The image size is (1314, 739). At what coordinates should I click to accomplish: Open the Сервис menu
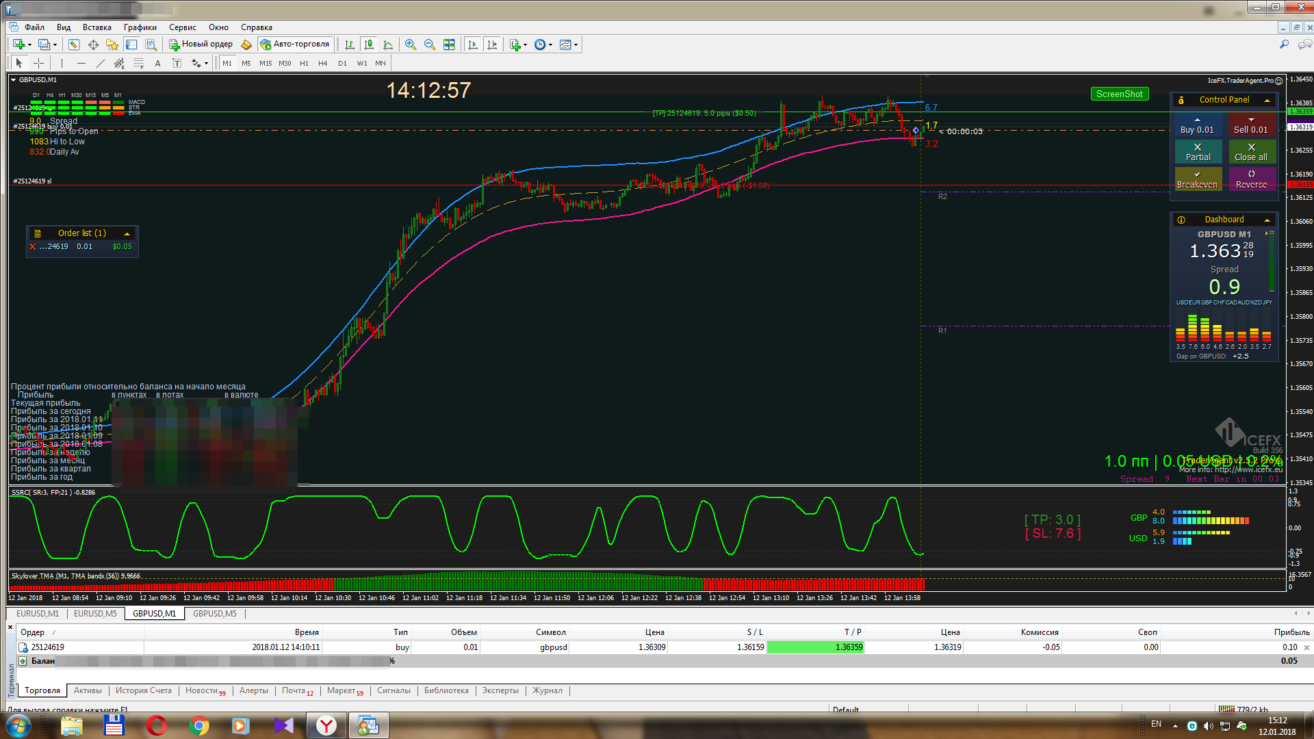coord(183,27)
